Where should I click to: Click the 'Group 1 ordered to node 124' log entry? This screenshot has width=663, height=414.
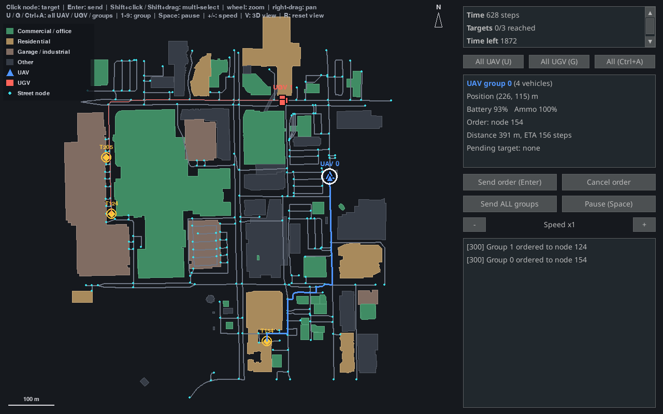[527, 247]
